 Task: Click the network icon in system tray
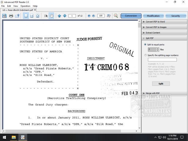point(160,137)
